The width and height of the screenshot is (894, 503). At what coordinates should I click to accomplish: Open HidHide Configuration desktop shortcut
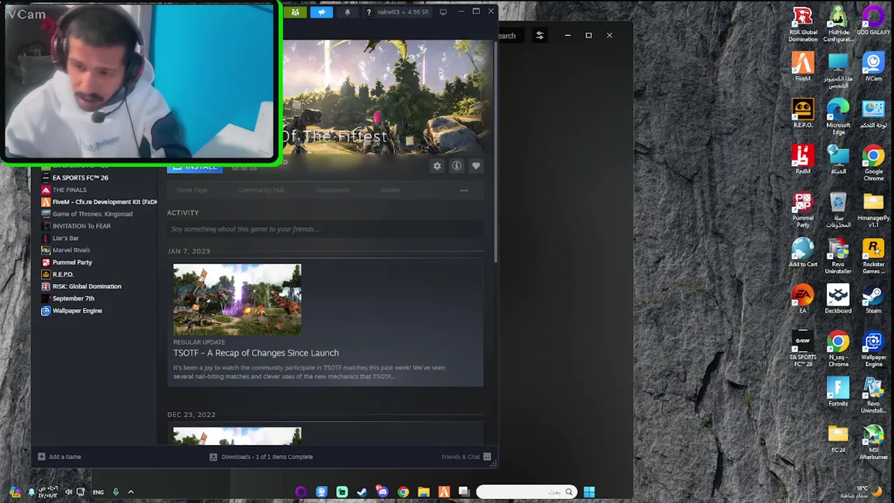click(838, 24)
